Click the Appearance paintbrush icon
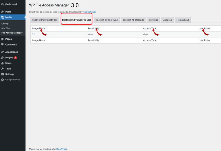The image size is (221, 151). 2,52
